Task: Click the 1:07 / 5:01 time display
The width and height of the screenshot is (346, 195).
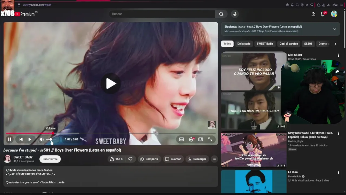Action: pos(71,139)
